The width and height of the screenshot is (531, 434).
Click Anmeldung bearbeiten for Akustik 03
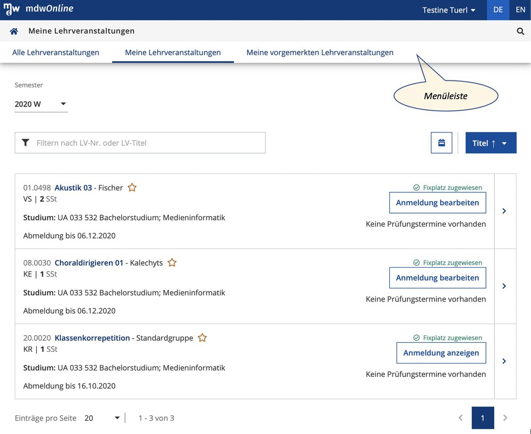pos(437,202)
